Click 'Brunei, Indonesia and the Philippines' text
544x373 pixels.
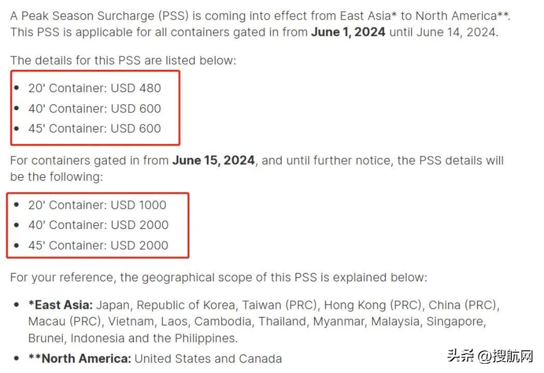(133, 338)
